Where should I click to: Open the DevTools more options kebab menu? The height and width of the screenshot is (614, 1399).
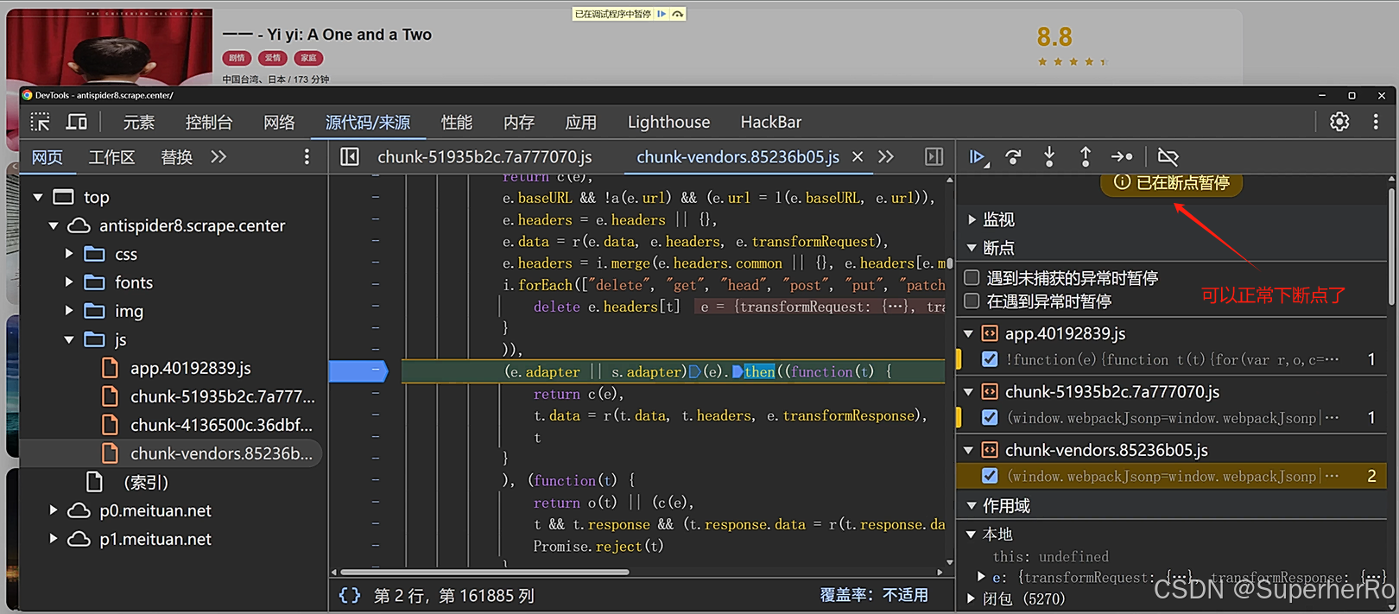pos(1376,122)
